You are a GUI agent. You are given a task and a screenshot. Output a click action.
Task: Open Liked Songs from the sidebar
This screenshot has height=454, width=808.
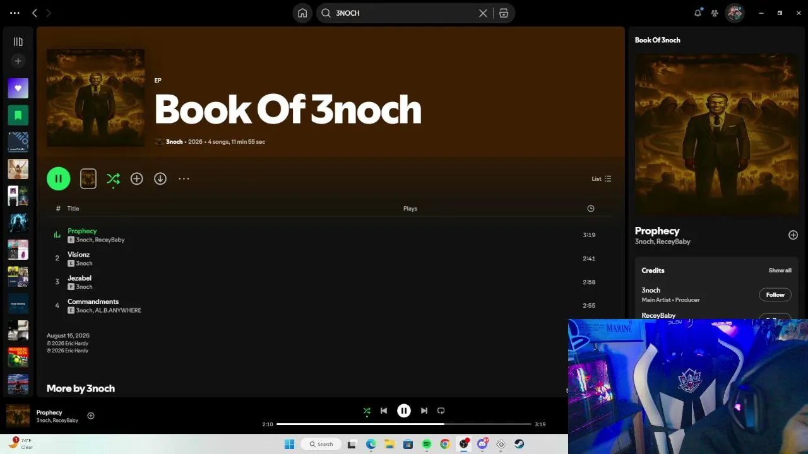(x=18, y=88)
